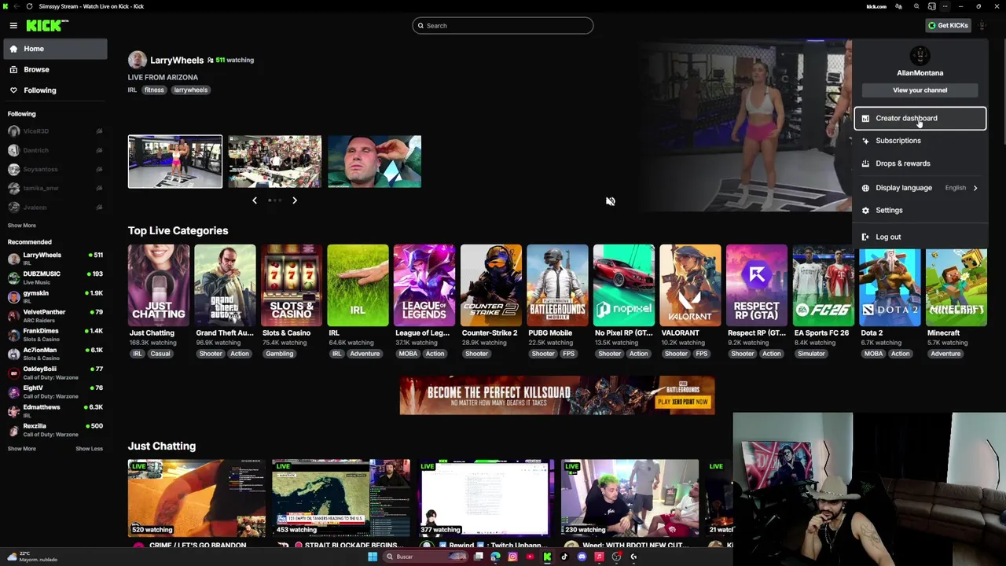The image size is (1006, 566).
Task: Open LarryWheels channel name link
Action: click(177, 61)
